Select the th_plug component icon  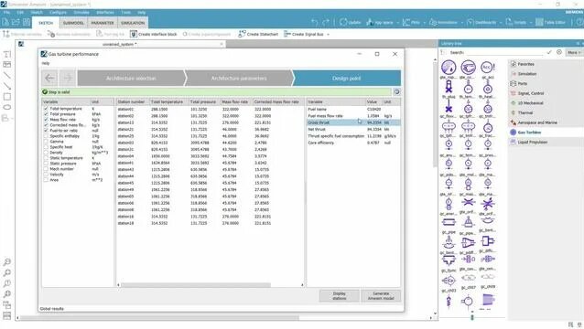449,88
